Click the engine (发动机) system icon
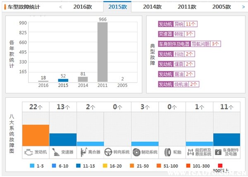This screenshot has height=177, width=248. coord(29,152)
